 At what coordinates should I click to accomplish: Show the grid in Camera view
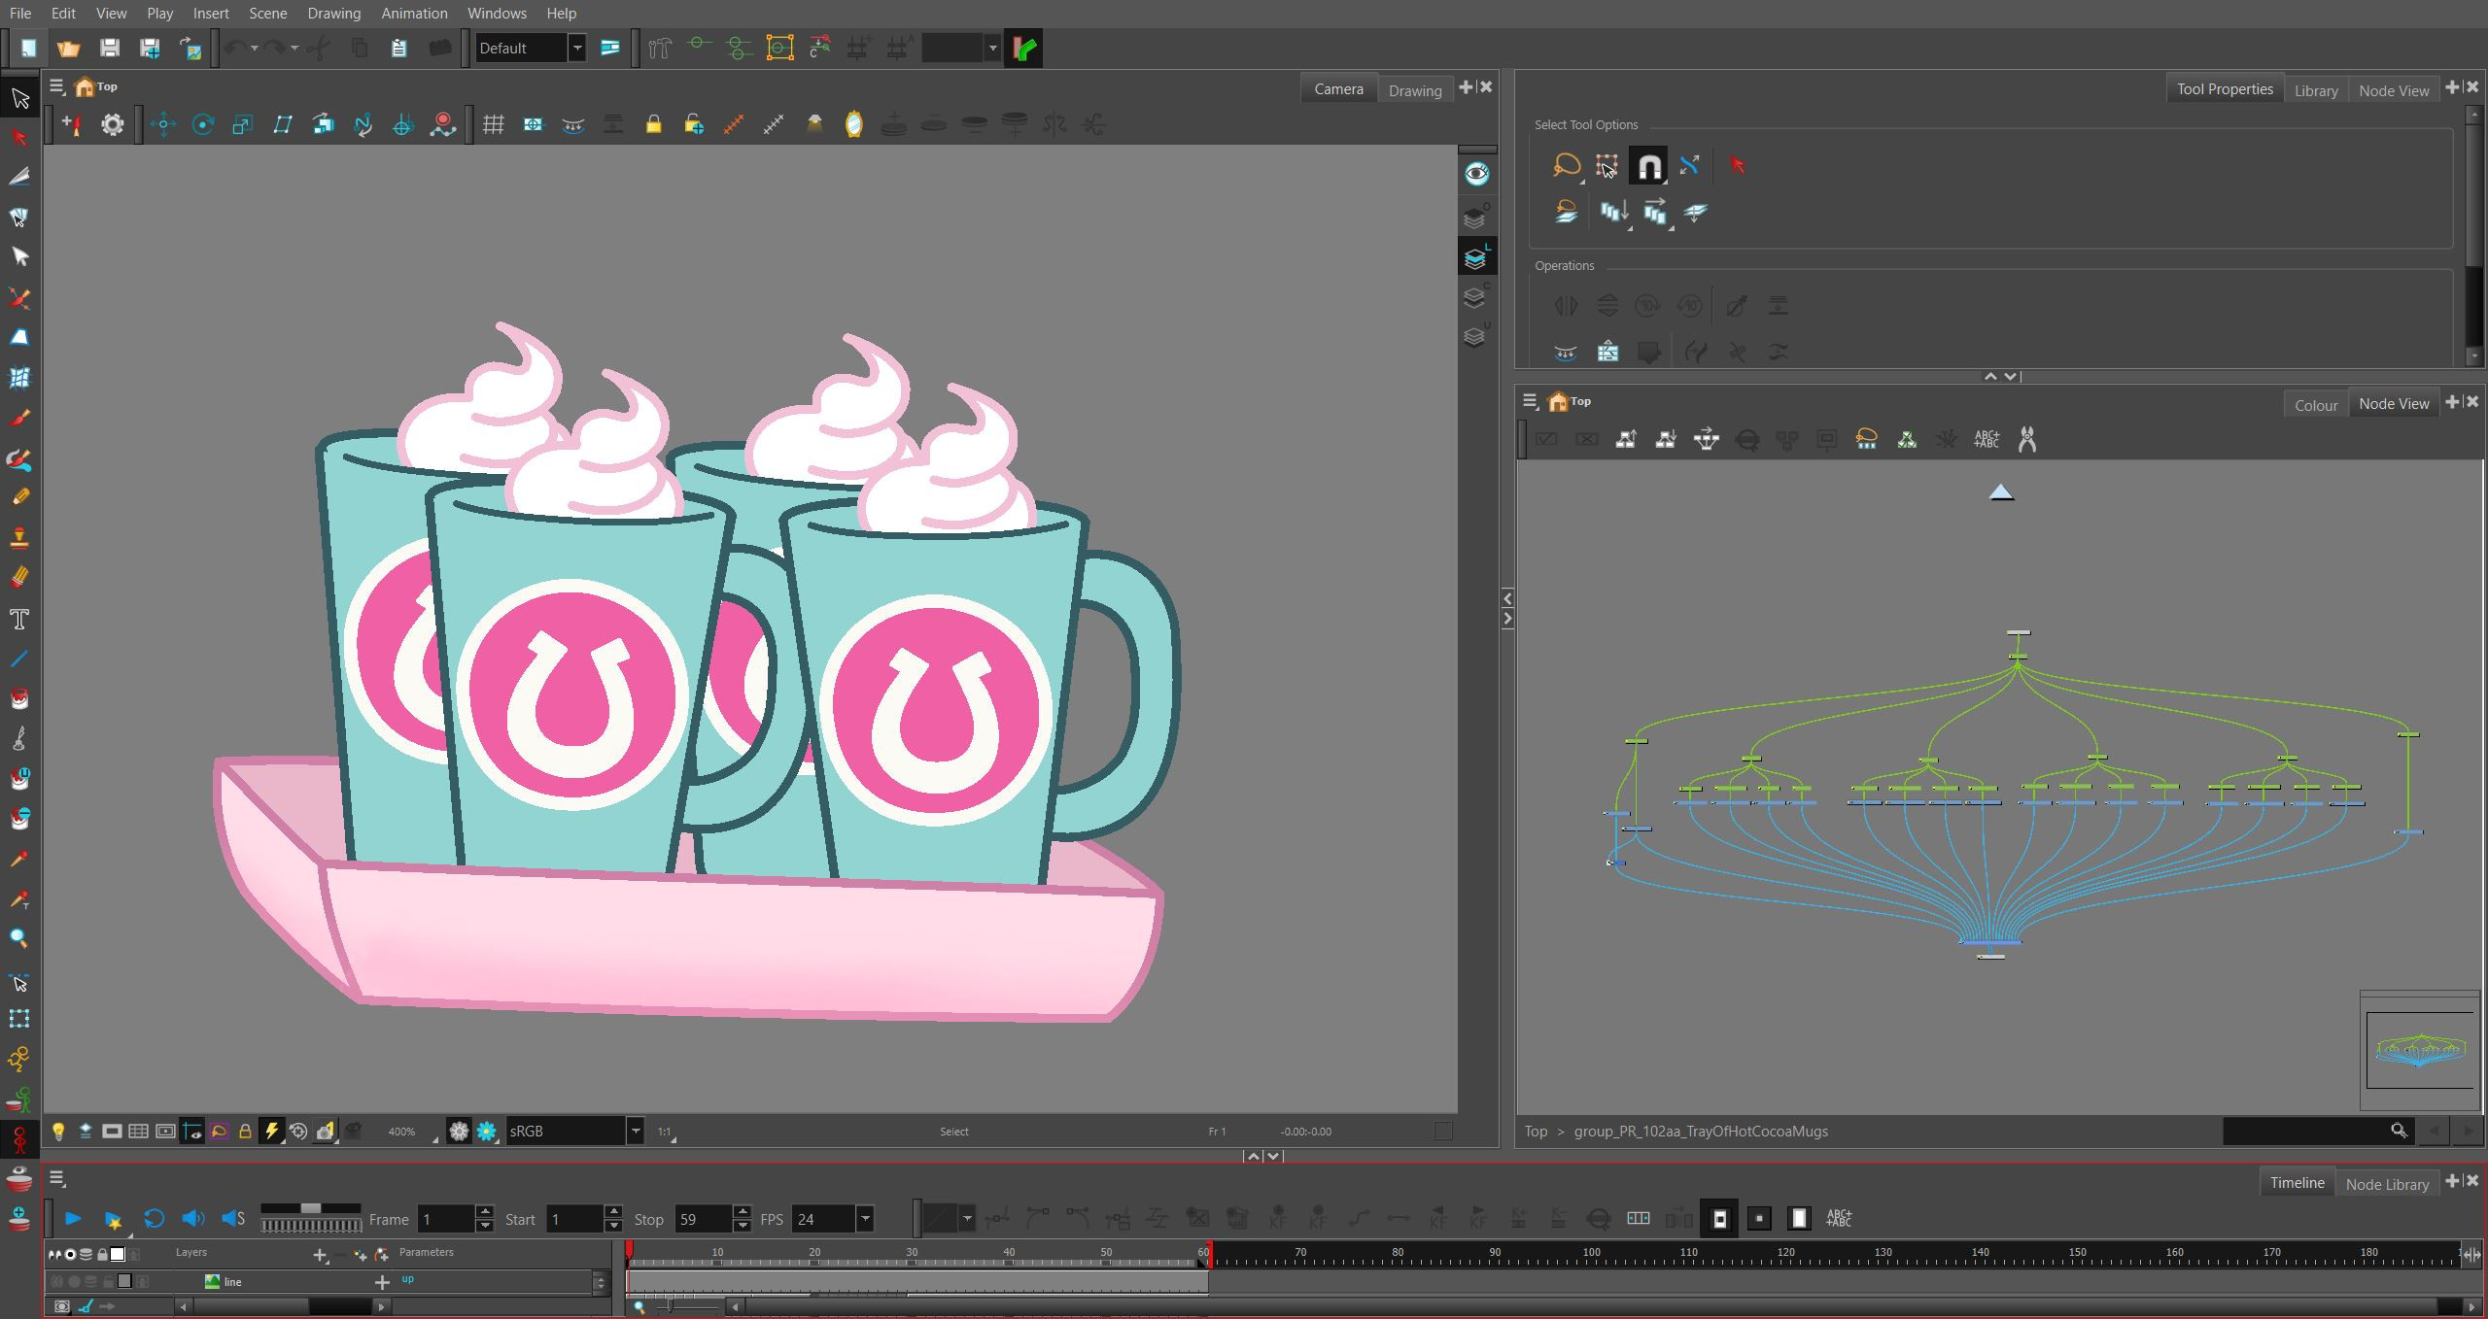494,124
